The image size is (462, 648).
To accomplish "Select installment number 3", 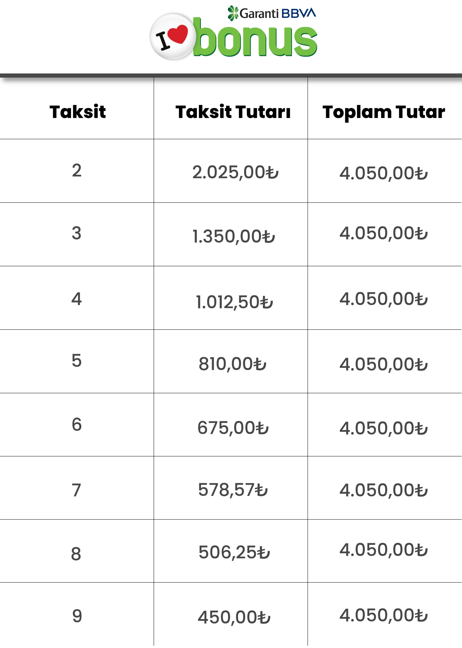I will [77, 233].
